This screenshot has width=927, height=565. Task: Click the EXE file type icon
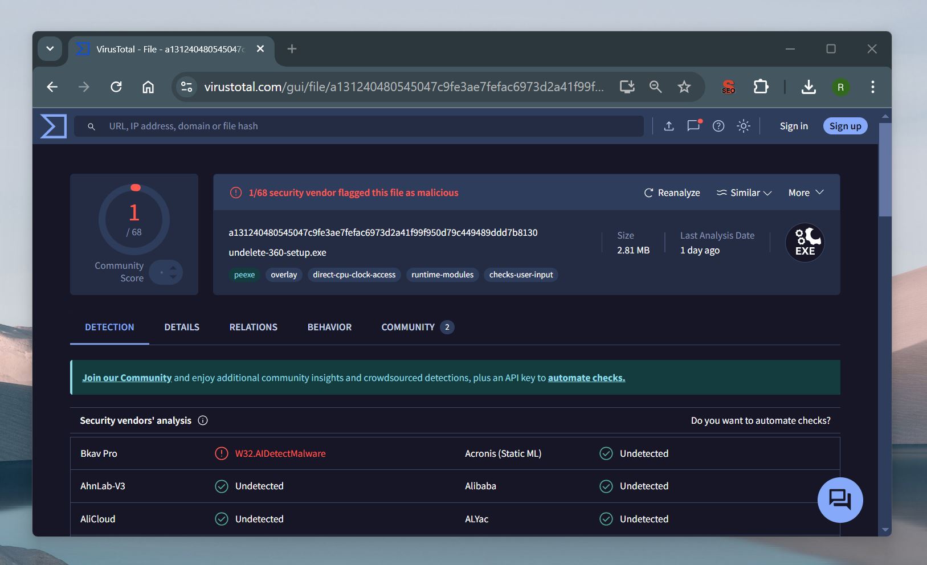tap(805, 243)
